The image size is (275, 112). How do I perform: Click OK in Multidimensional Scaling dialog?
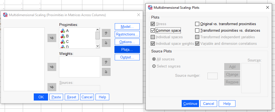[x=41, y=97]
